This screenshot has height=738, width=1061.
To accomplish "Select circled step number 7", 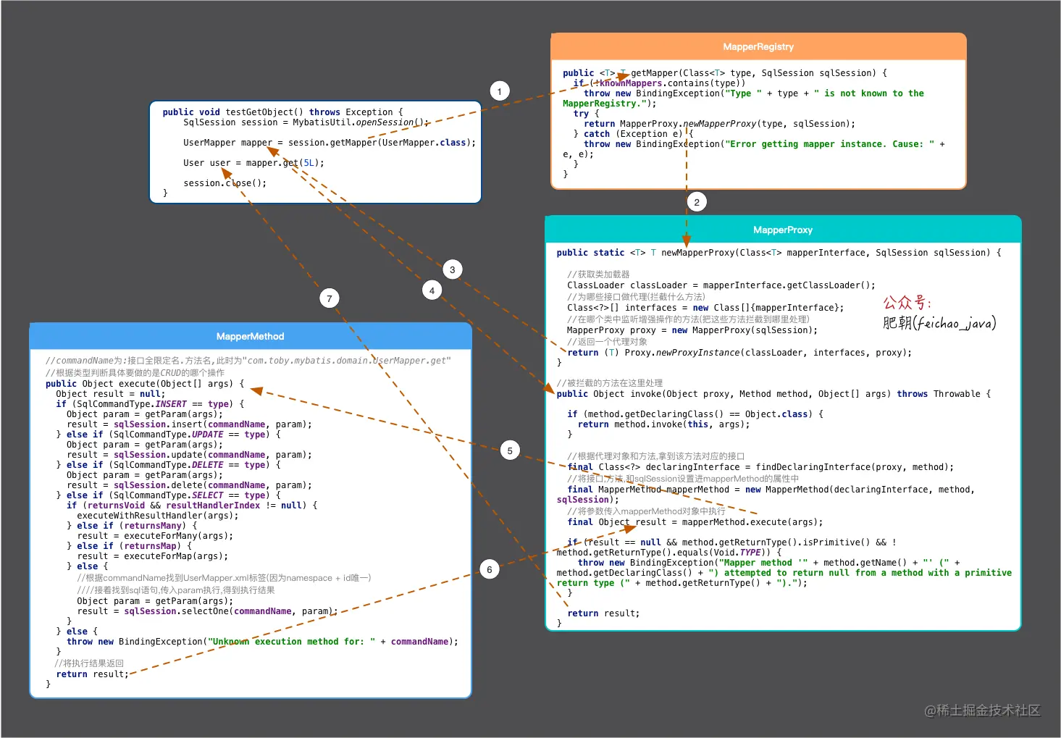I will click(x=330, y=298).
